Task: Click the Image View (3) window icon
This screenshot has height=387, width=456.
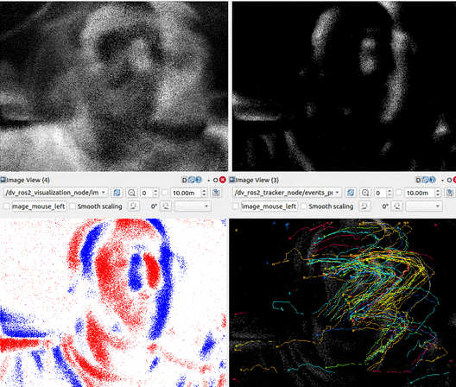Action: pos(232,180)
